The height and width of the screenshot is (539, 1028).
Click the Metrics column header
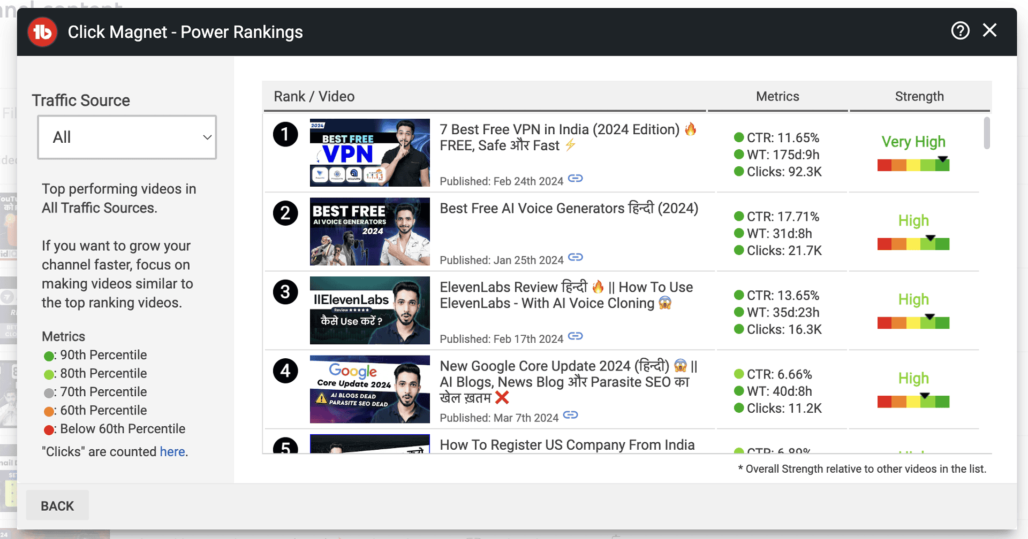(x=777, y=97)
